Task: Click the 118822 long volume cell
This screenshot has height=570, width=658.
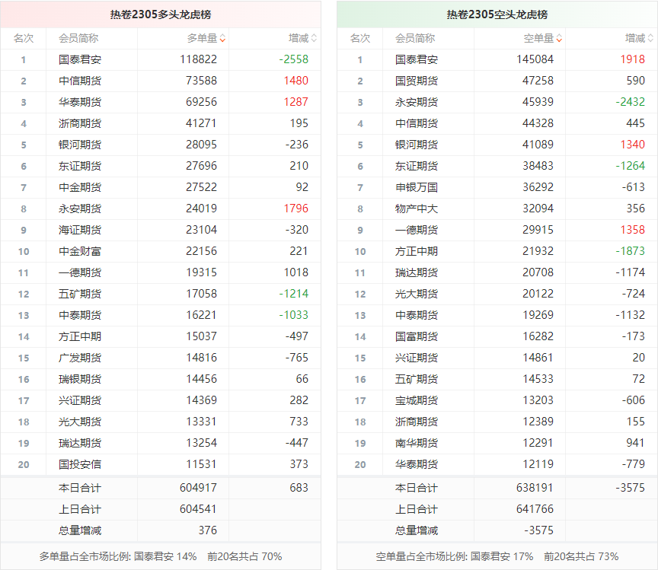Action: point(199,59)
